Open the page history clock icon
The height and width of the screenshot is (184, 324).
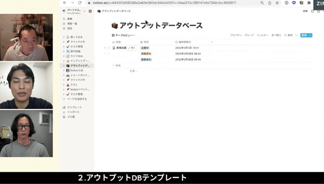coord(312,11)
